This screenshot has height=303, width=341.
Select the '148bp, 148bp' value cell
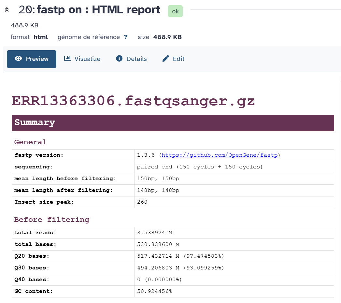click(234, 191)
